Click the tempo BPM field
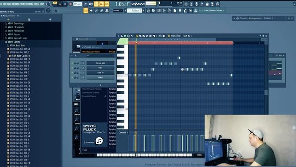This screenshot has width=296, height=167. tap(77, 4)
